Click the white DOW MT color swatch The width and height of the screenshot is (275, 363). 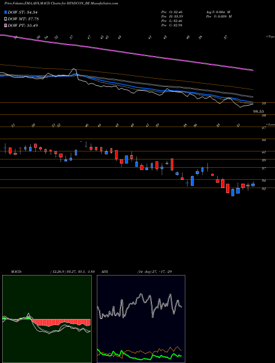6,19
